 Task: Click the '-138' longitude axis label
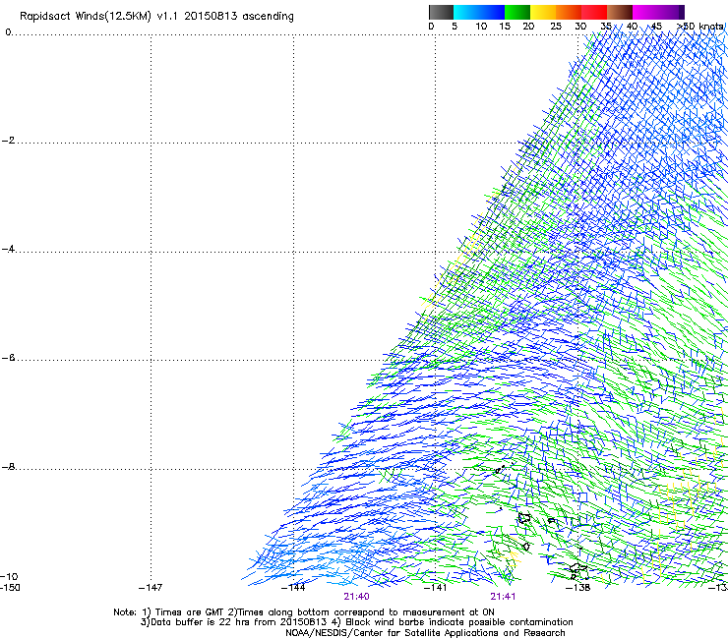tap(578, 588)
